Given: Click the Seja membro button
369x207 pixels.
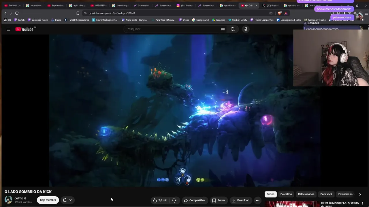Looking at the screenshot, I should click(x=48, y=200).
